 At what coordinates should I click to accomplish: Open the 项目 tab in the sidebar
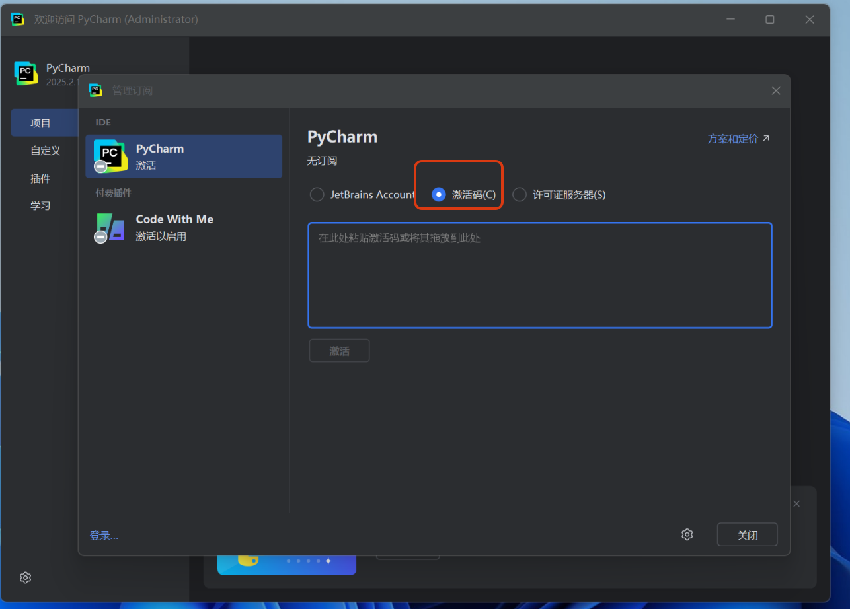click(x=41, y=124)
